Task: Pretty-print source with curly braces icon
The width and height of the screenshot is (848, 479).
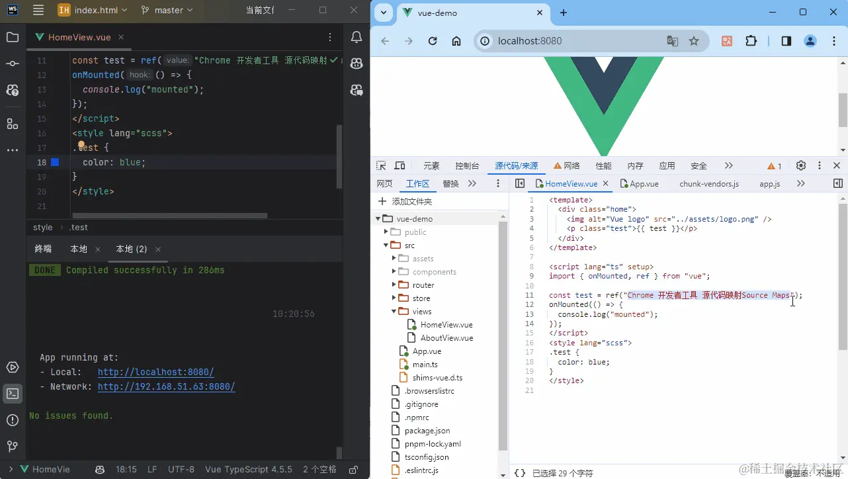Action: tap(520, 473)
